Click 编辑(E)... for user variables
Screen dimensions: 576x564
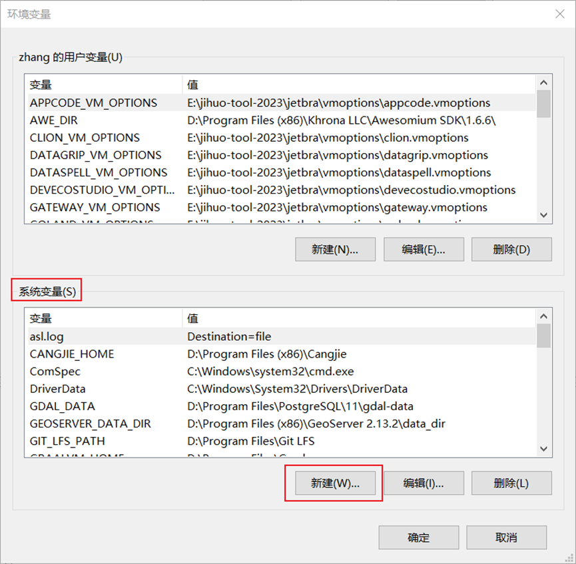click(423, 250)
